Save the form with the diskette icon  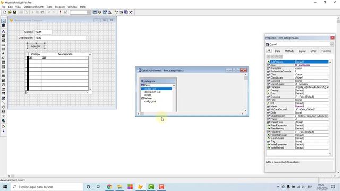[14, 12]
